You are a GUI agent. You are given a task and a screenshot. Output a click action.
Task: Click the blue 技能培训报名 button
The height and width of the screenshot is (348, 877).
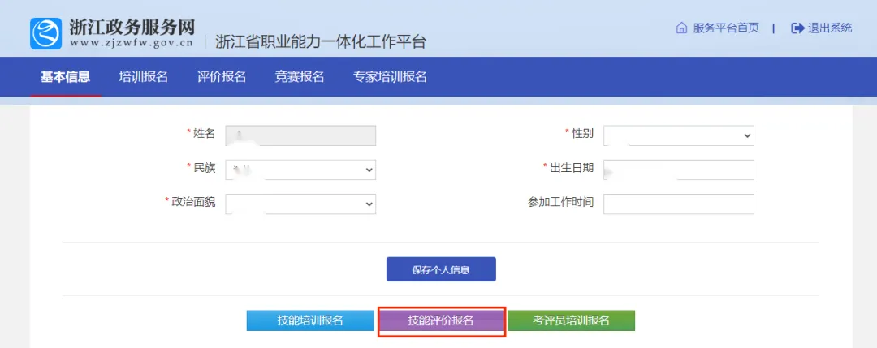tap(310, 320)
